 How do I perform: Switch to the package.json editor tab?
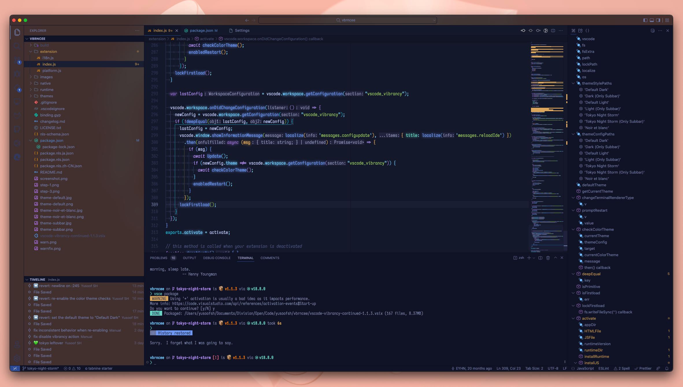pyautogui.click(x=201, y=31)
